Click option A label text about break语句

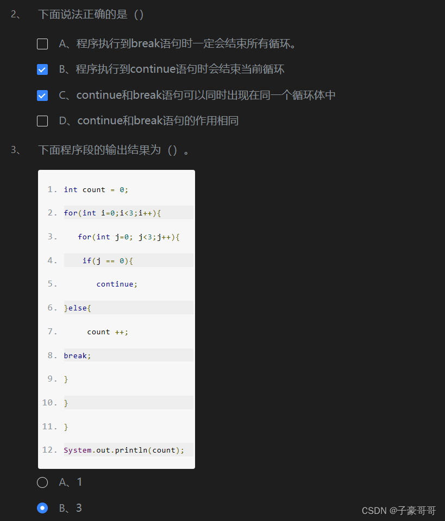[x=177, y=43]
